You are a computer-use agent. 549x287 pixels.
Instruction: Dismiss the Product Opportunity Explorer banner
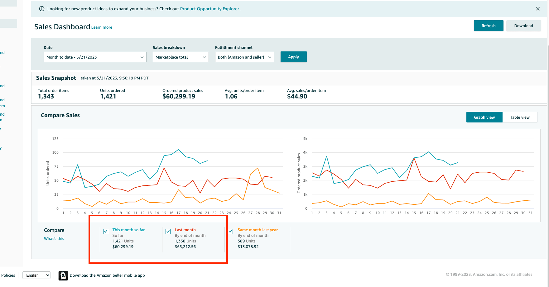coord(538,9)
